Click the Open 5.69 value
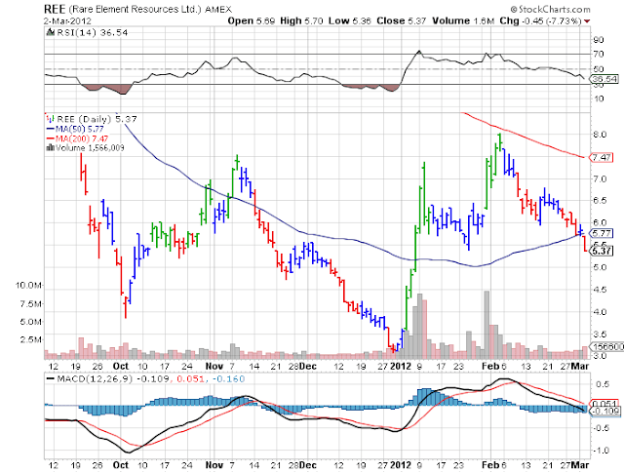Viewport: 624px width, 473px height. (x=252, y=20)
